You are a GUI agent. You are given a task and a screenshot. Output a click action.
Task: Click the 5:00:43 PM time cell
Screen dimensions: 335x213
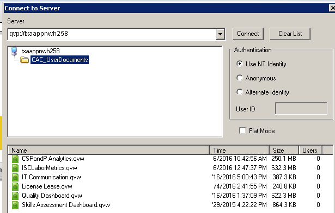tap(240, 177)
